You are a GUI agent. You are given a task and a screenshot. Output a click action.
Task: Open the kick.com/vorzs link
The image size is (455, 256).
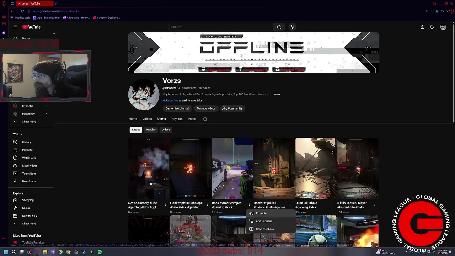pyautogui.click(x=172, y=101)
